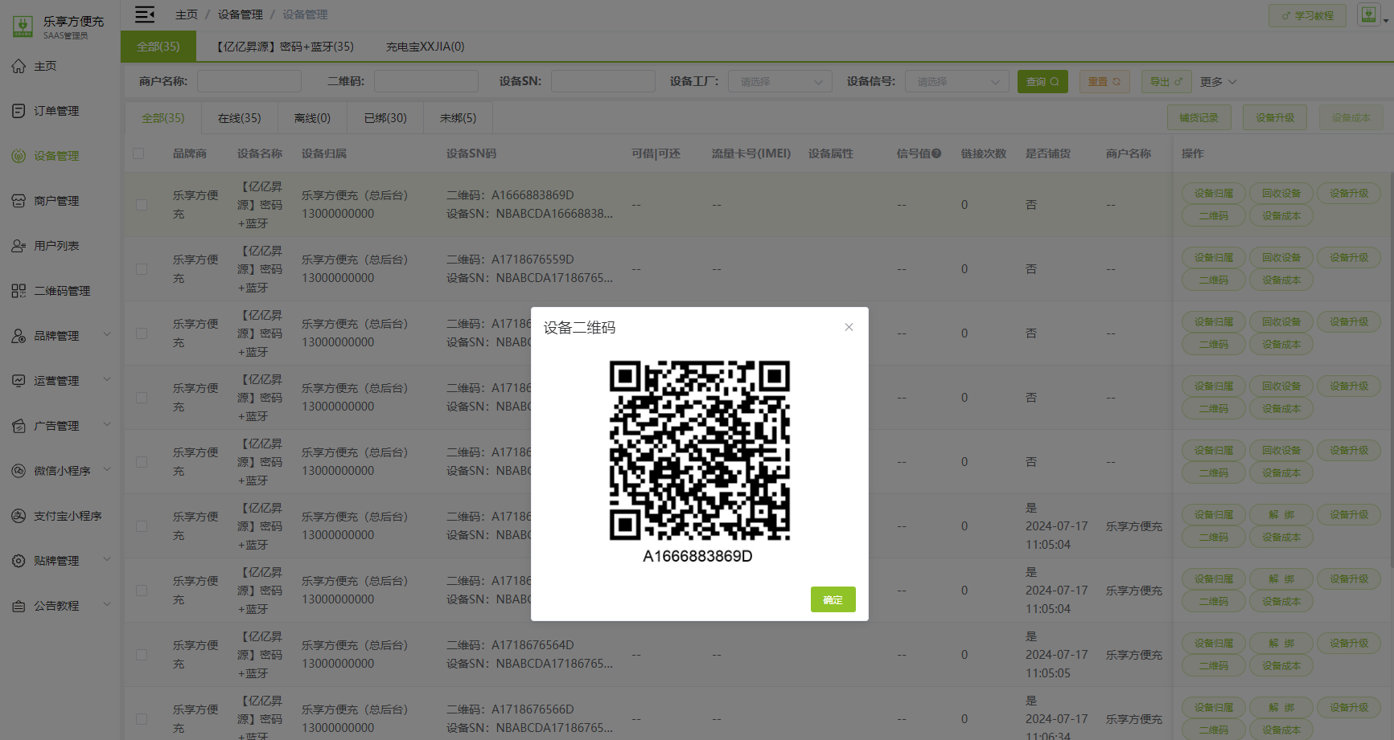1394x740 pixels.
Task: Open the 设备信号 dropdown
Action: 957,81
